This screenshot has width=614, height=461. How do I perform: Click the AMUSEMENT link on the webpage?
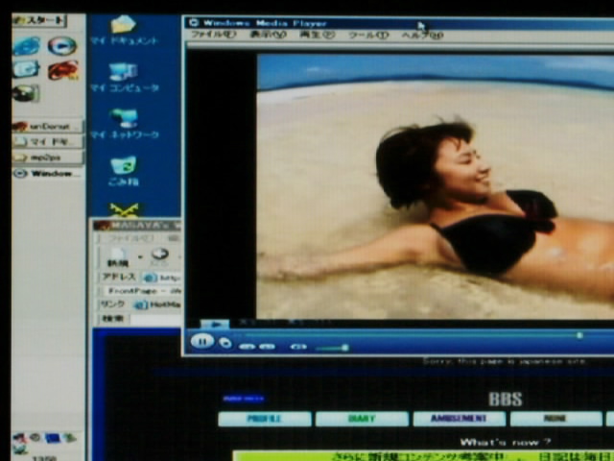459,419
